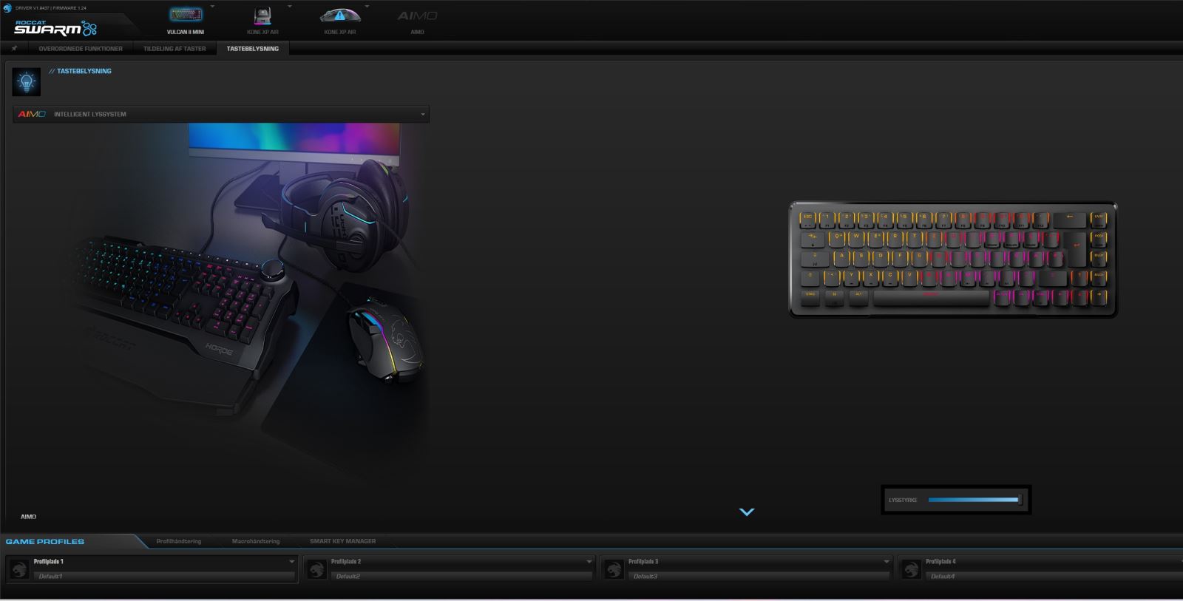Viewport: 1183px width, 601px height.
Task: Open the Profilhåndtering tab
Action: pos(179,541)
